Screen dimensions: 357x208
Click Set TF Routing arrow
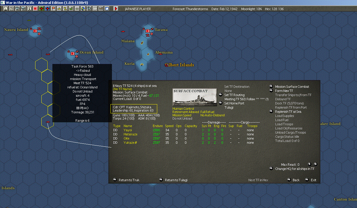[220, 95]
